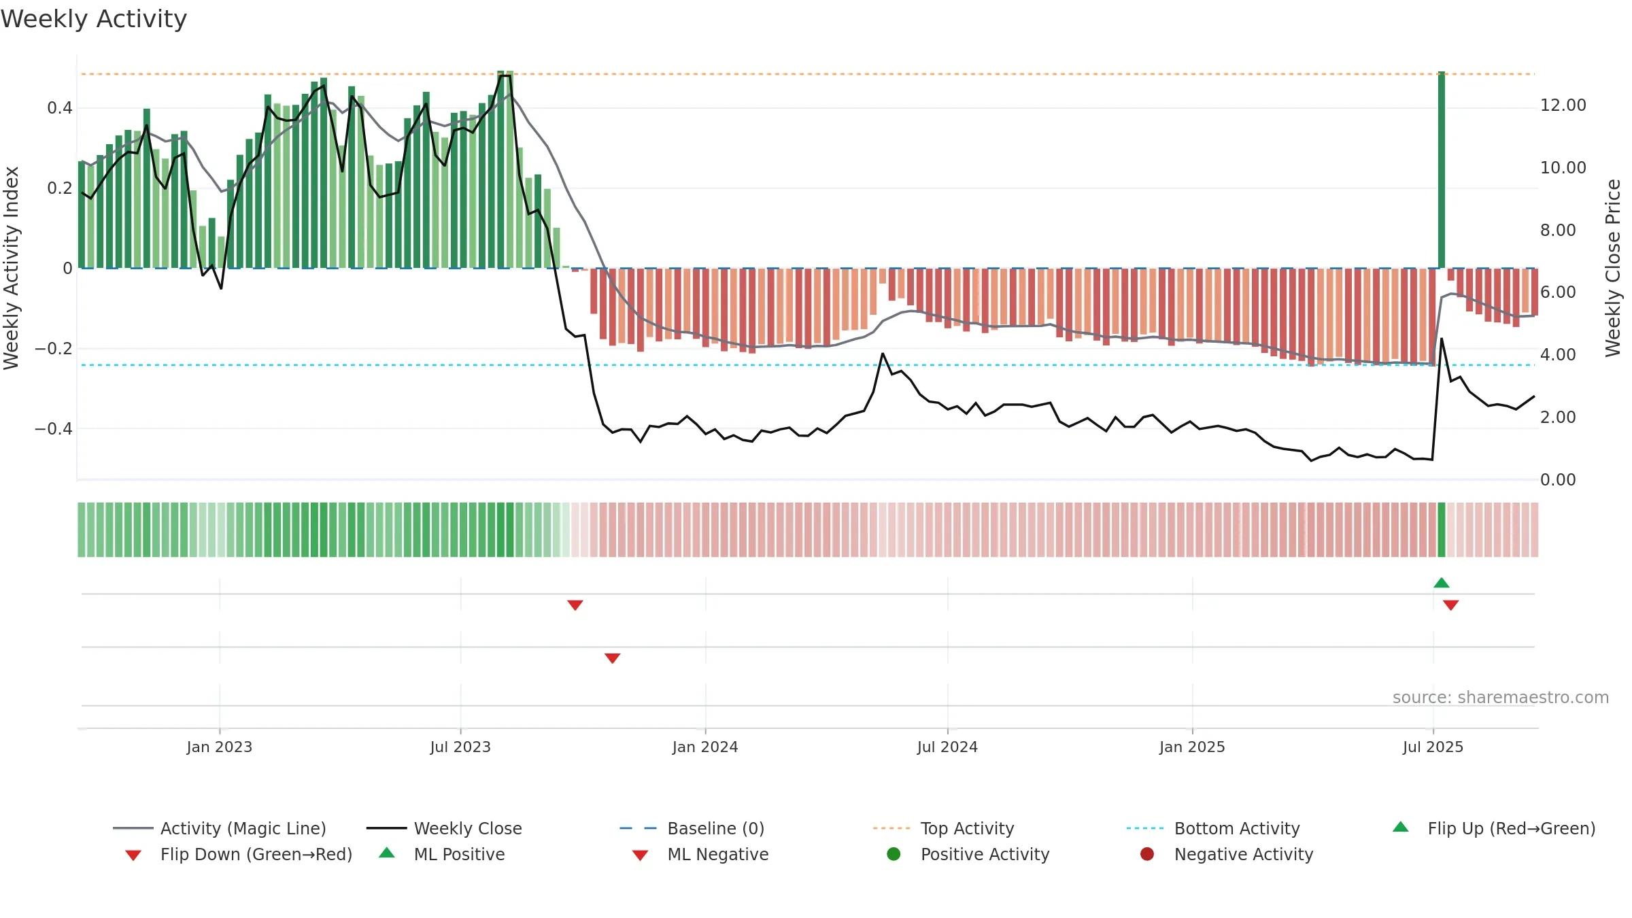Viewport: 1632px width, 918px height.
Task: Click the Jan 2023 x-axis label
Action: point(220,747)
